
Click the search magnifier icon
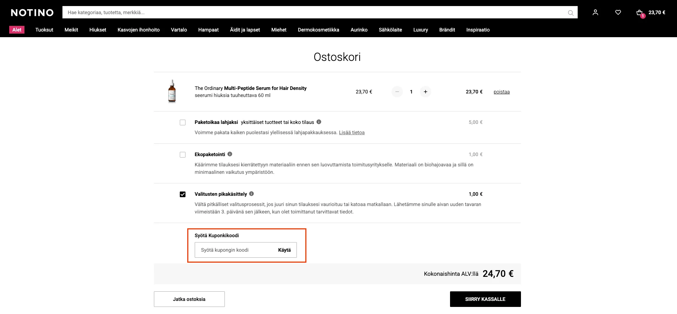click(x=571, y=13)
